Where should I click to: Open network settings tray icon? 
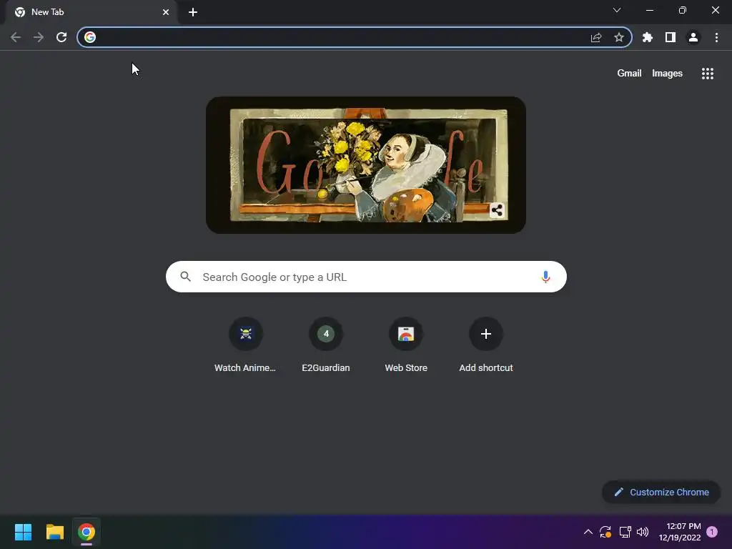(x=625, y=532)
